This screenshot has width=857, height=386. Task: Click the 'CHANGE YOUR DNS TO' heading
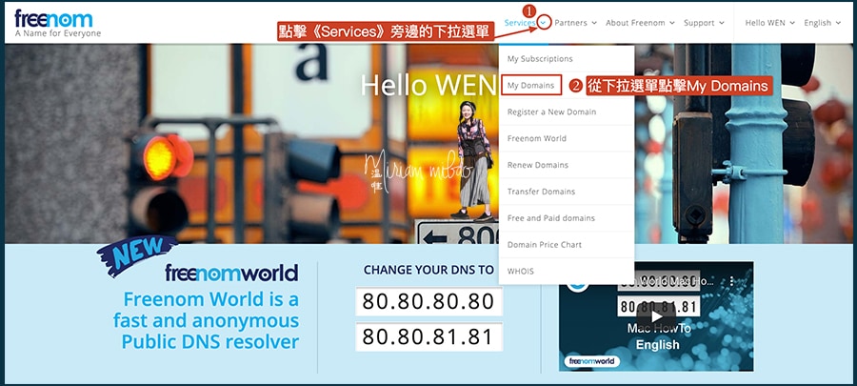click(428, 270)
